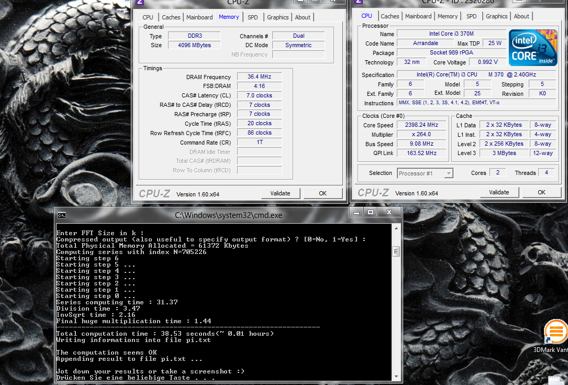Click the Instructions field listing MMX, SSE

point(476,103)
